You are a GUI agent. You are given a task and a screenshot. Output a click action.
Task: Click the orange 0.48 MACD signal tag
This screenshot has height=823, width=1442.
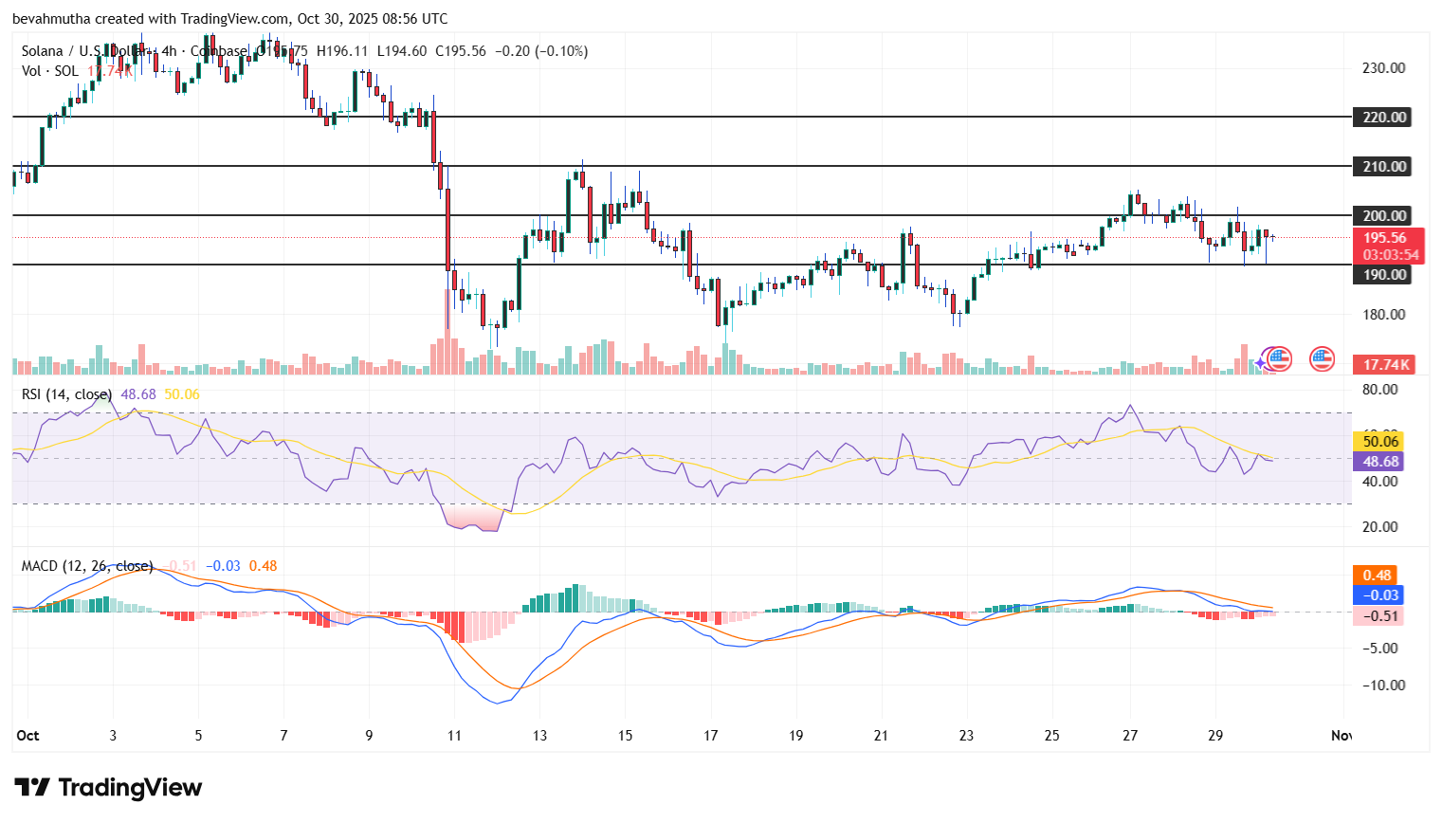click(x=1377, y=576)
